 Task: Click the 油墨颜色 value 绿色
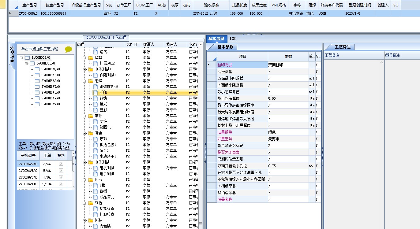coord(288,132)
